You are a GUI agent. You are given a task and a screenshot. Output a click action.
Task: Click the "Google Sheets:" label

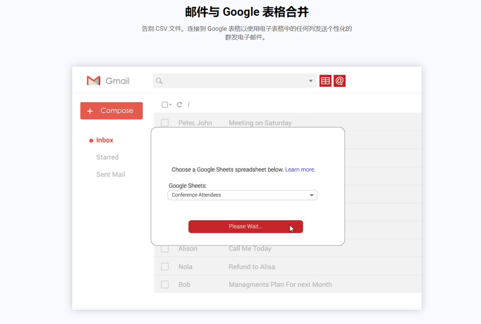[188, 185]
